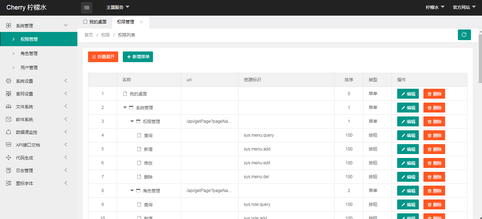Click the 新增菜单 button
482x219 pixels.
138,57
